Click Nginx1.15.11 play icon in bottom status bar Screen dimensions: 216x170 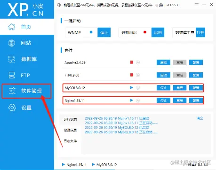64,164
